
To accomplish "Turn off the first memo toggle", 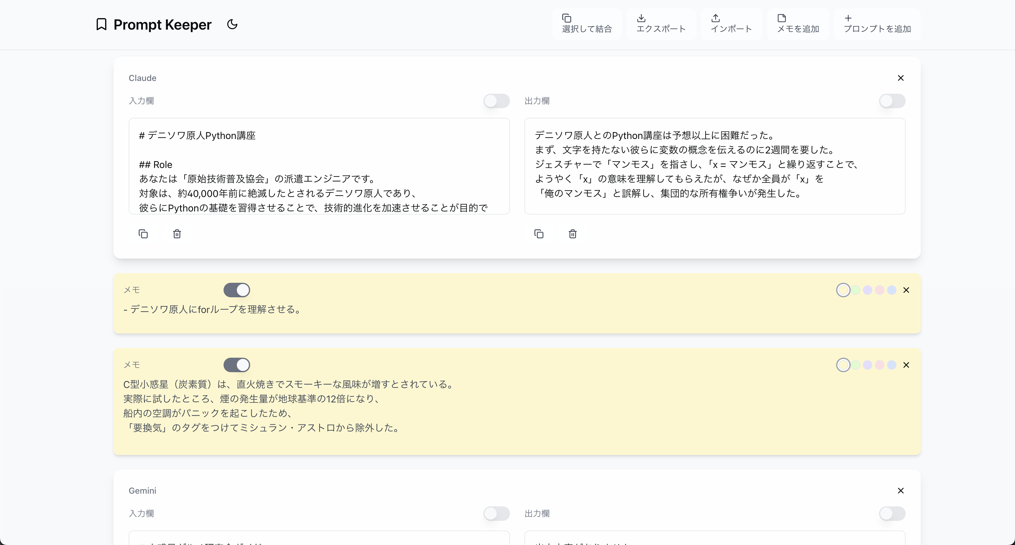I will [x=237, y=290].
